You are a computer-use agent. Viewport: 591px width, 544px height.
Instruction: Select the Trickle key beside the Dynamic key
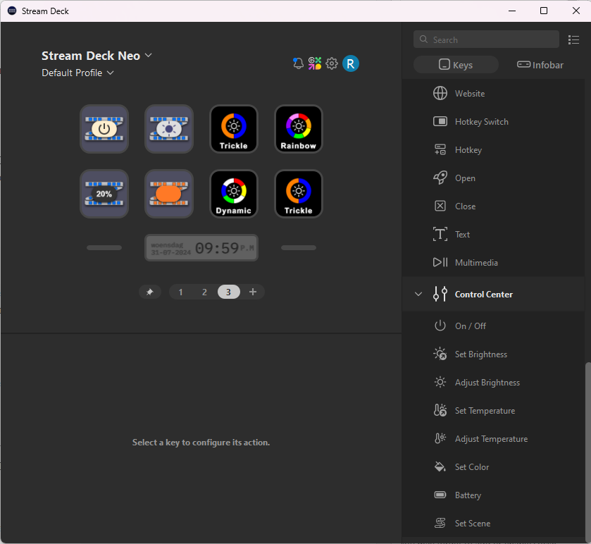[x=299, y=194]
